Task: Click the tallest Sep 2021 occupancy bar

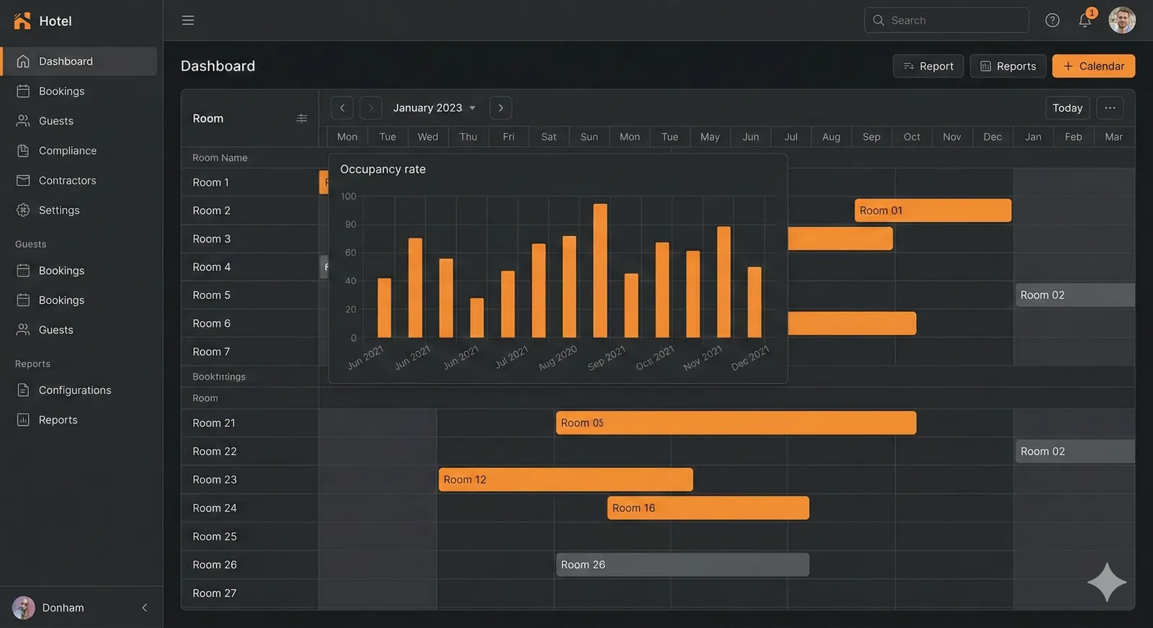Action: coord(600,271)
